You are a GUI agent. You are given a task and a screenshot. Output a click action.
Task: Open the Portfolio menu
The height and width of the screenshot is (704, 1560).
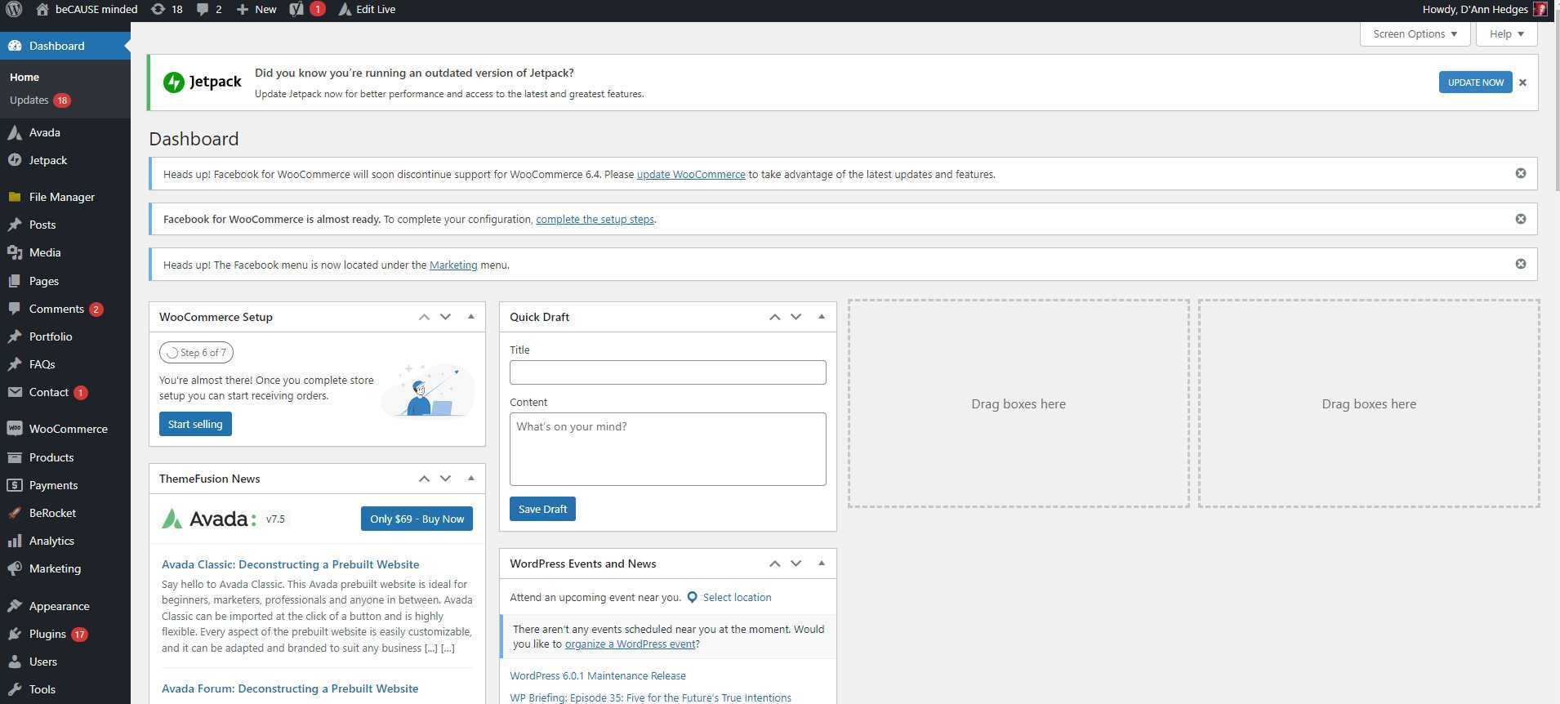click(65, 336)
